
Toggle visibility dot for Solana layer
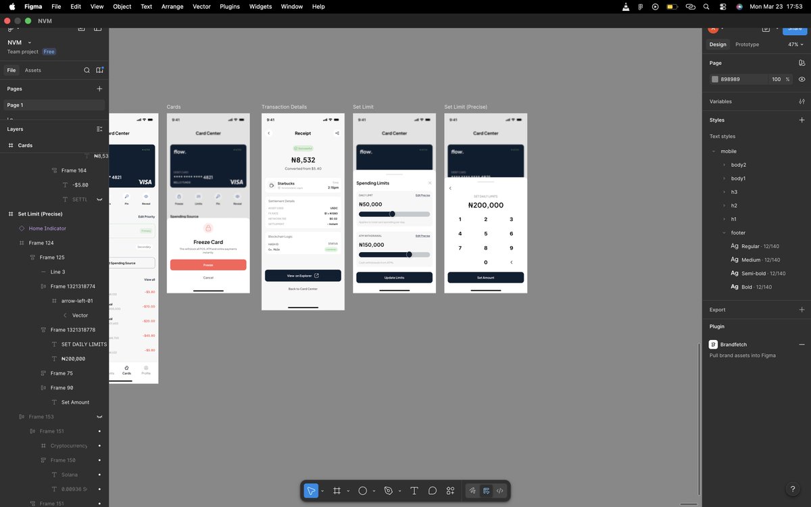click(x=99, y=475)
